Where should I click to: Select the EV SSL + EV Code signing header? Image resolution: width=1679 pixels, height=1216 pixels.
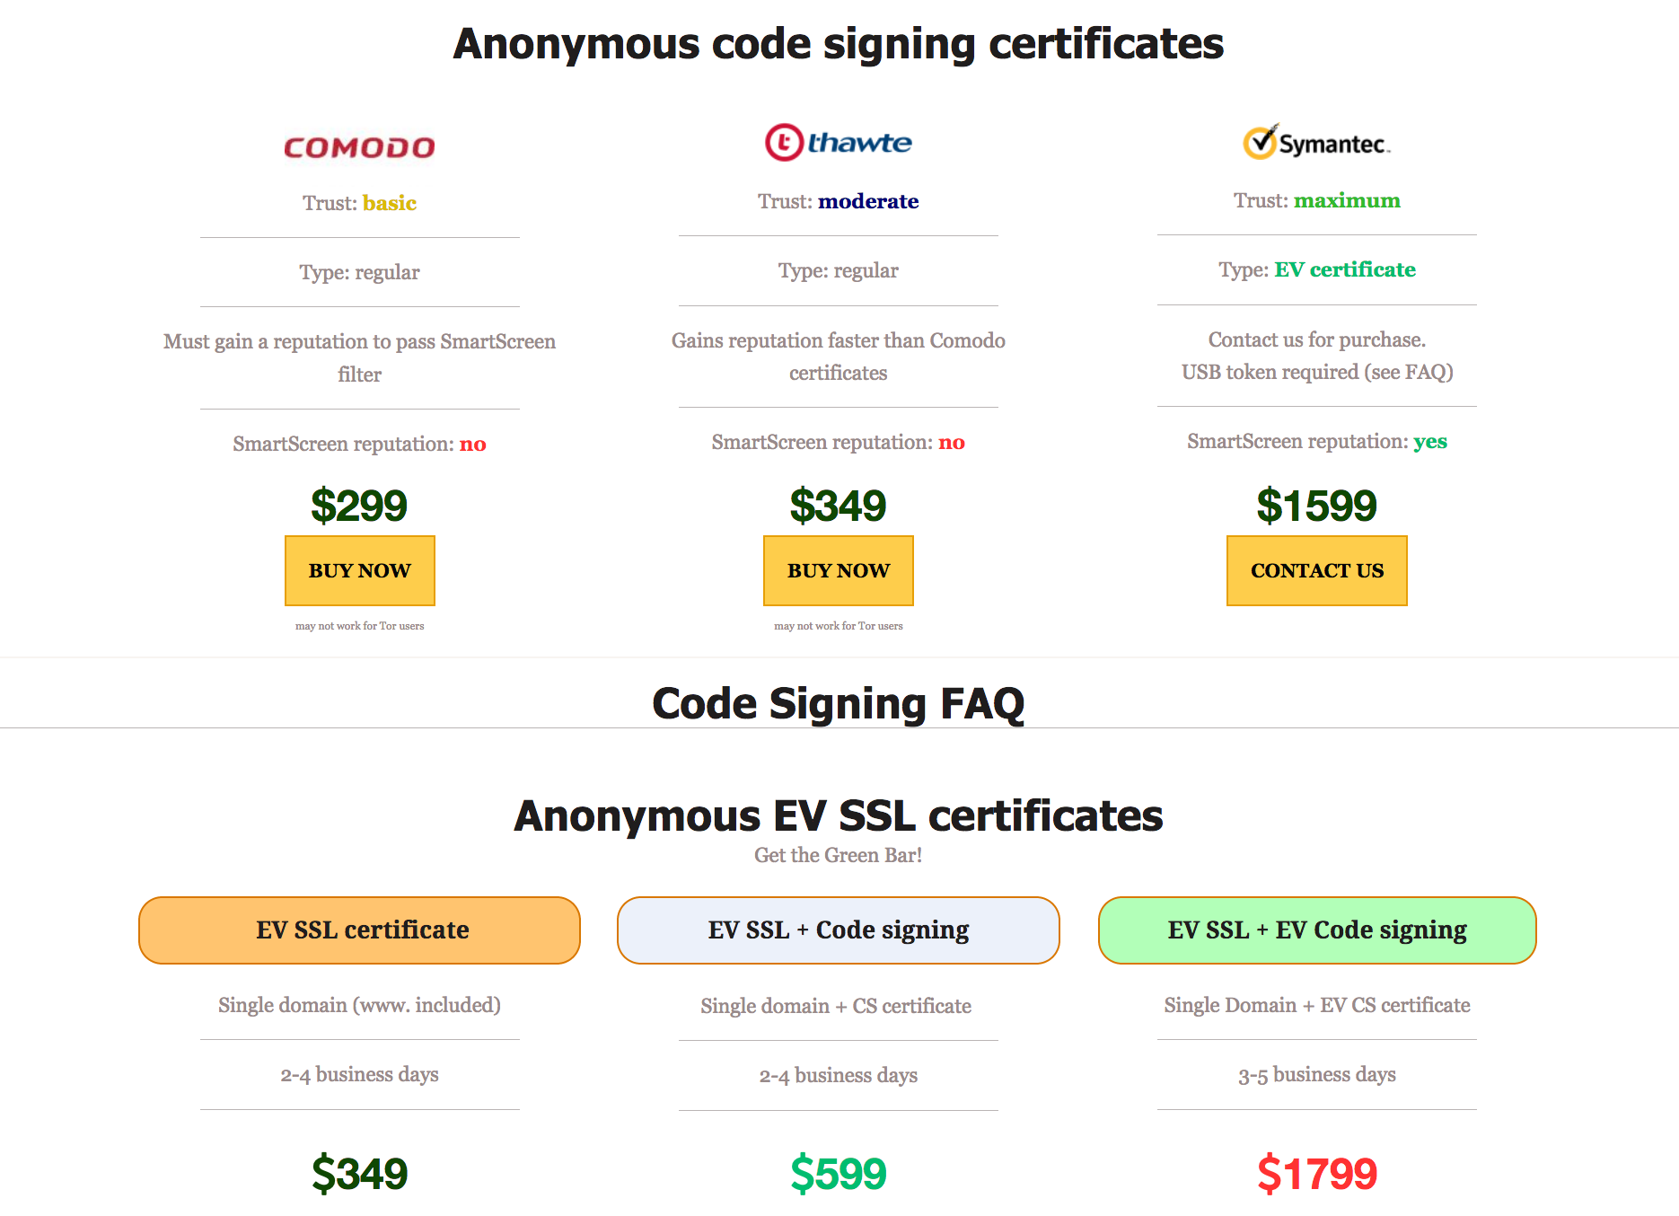coord(1316,930)
